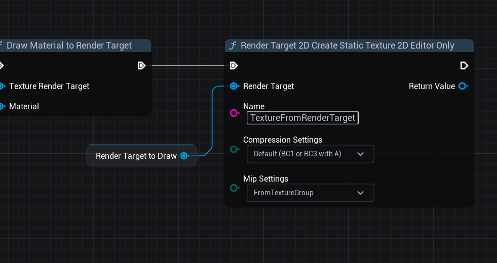The width and height of the screenshot is (497, 263).
Task: Click the Render Target to Draw variable's output pin
Action: click(x=184, y=156)
